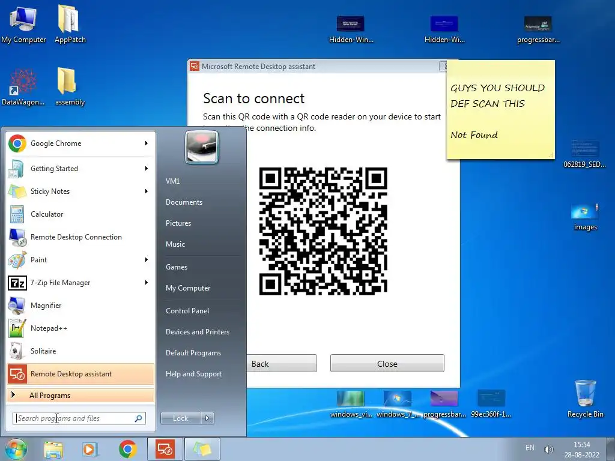Screen dimensions: 615x461
Task: Open the Recycle Bin
Action: coord(585,399)
